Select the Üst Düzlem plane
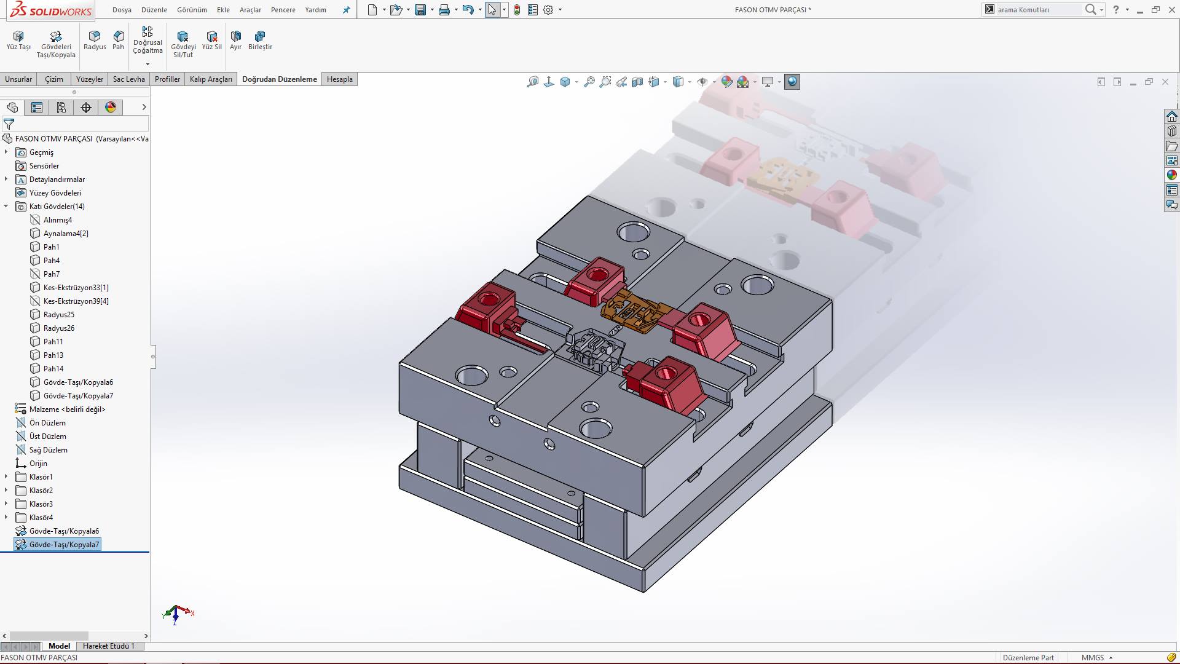The width and height of the screenshot is (1180, 664). pyautogui.click(x=48, y=436)
